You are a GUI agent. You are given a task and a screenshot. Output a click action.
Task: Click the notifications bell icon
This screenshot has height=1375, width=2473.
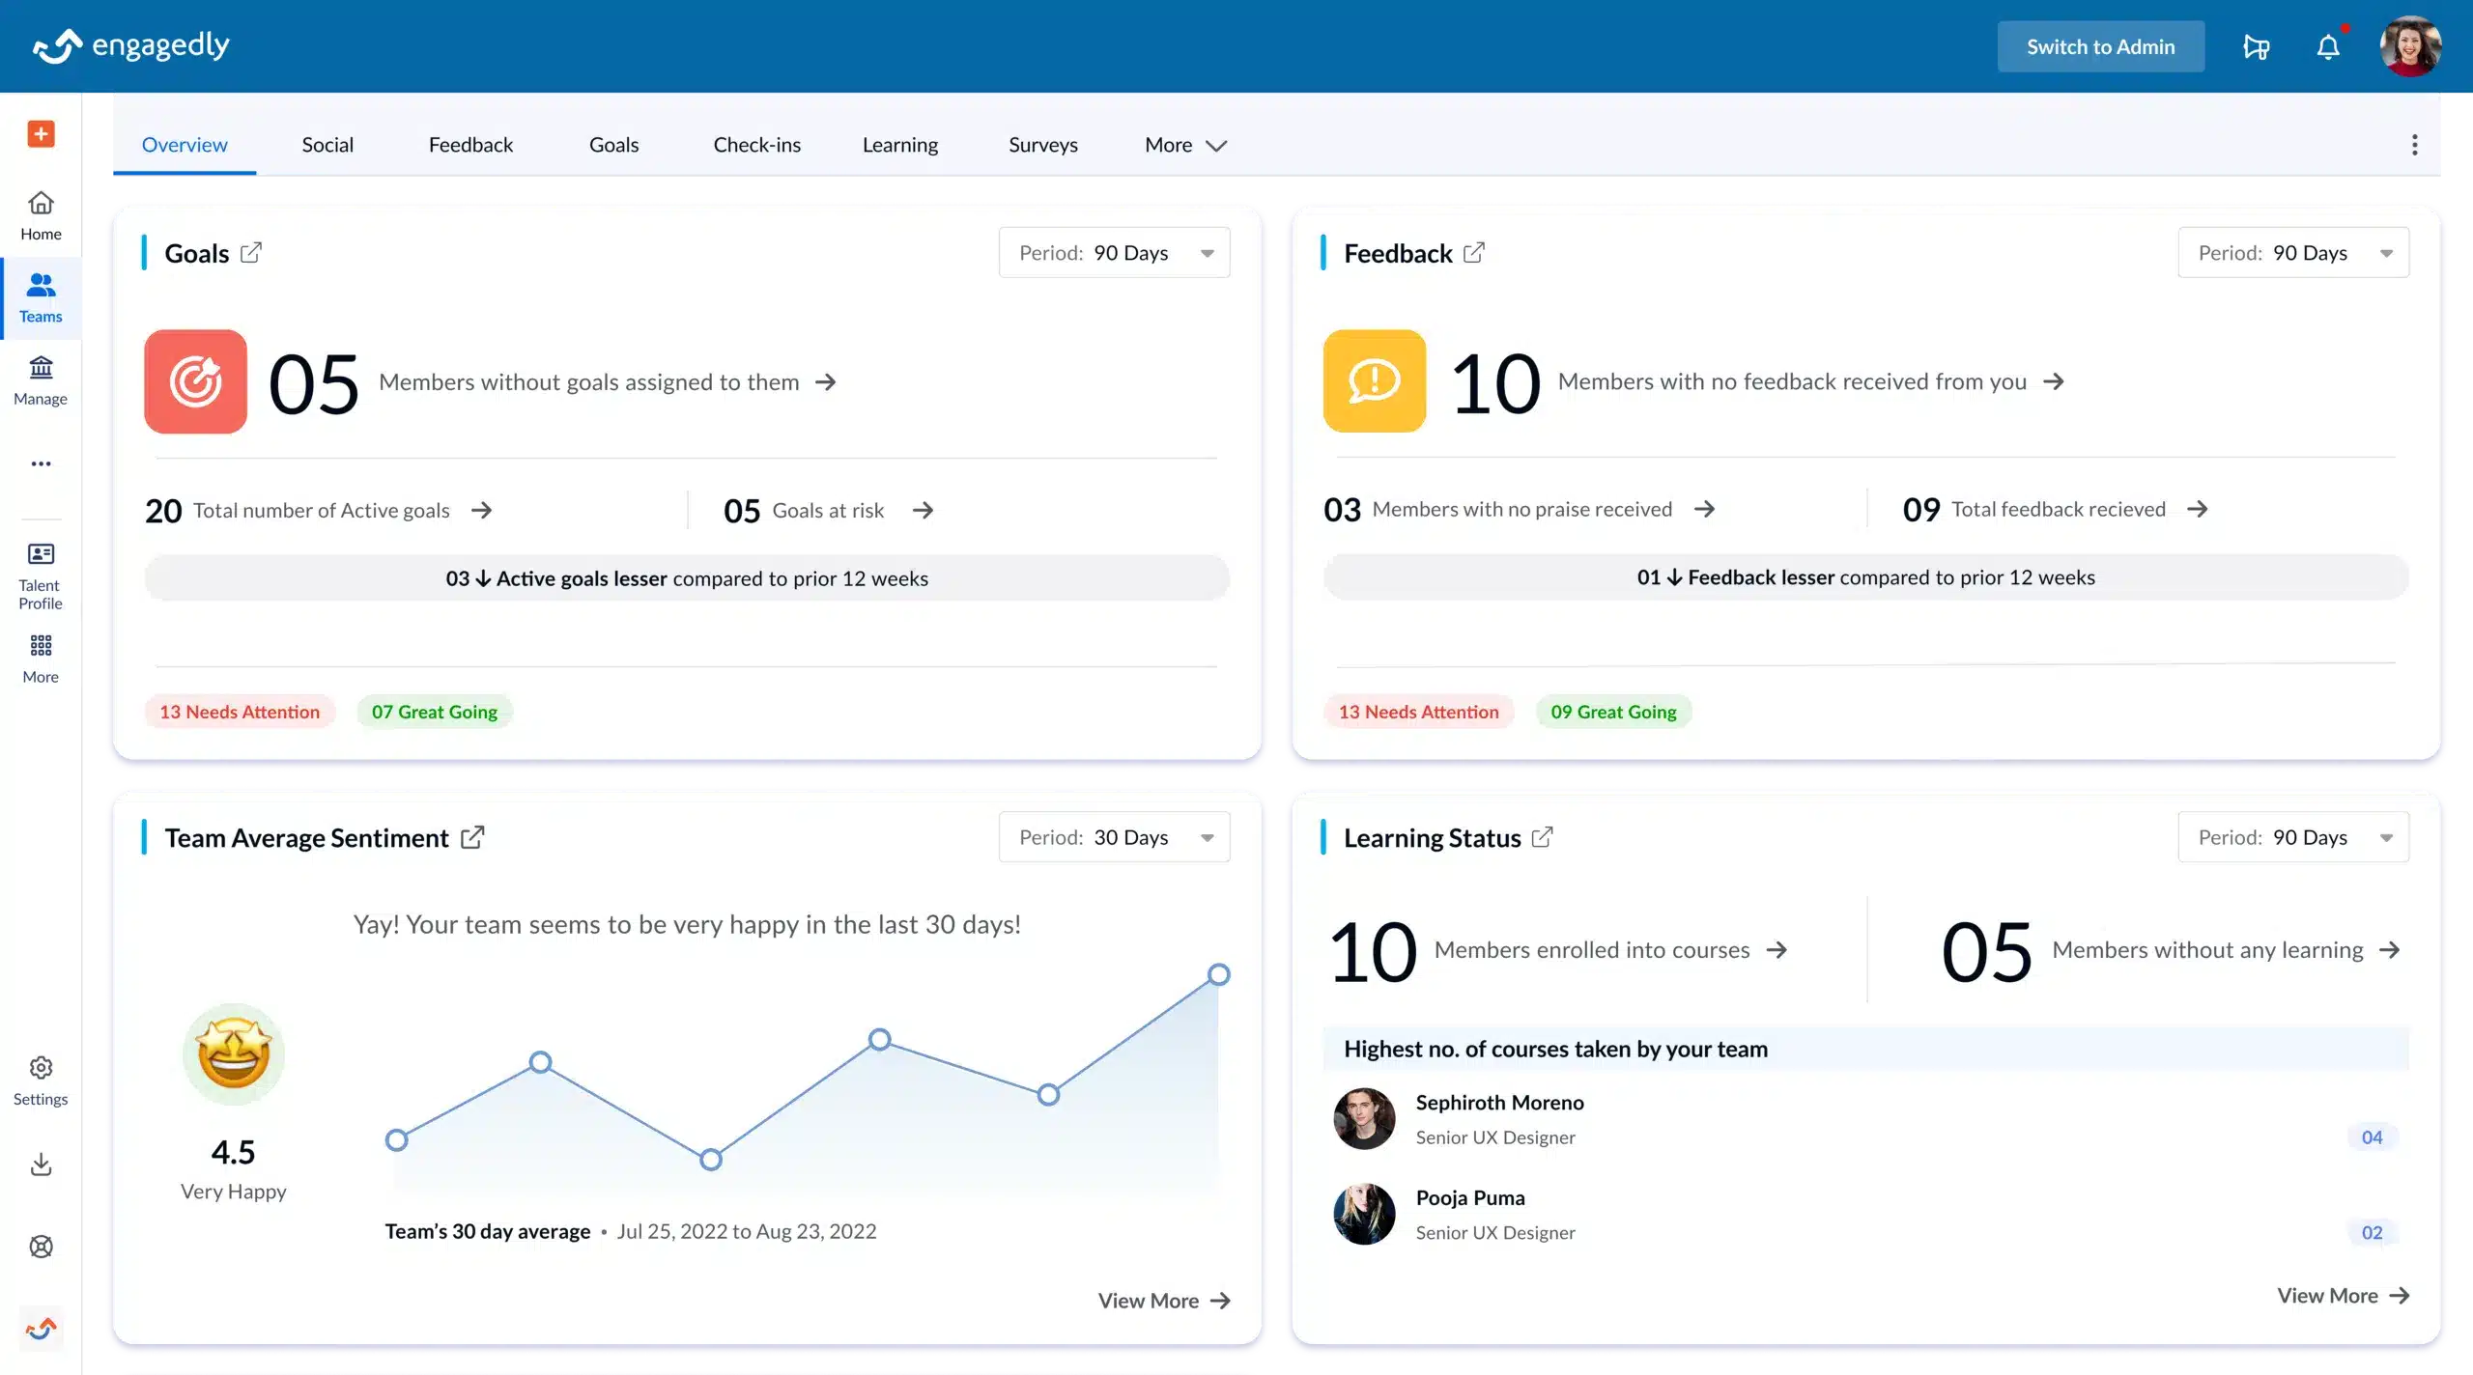point(2328,46)
